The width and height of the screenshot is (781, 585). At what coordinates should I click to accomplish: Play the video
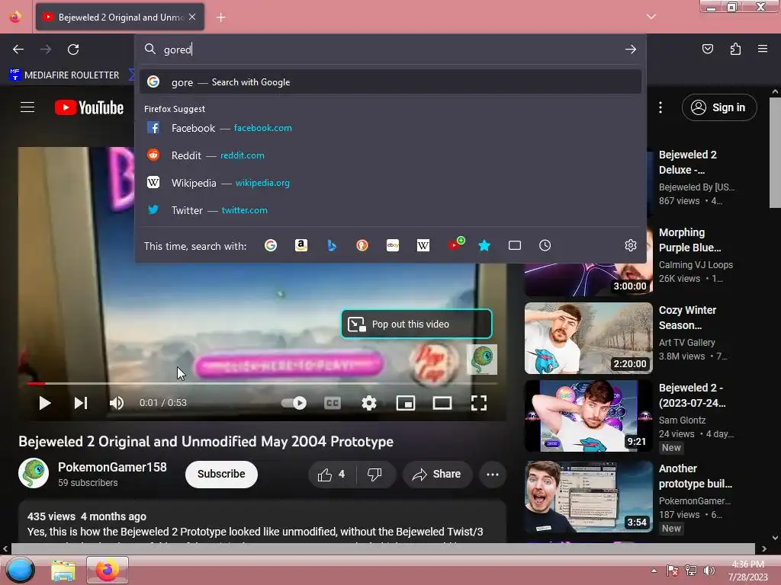pos(45,403)
